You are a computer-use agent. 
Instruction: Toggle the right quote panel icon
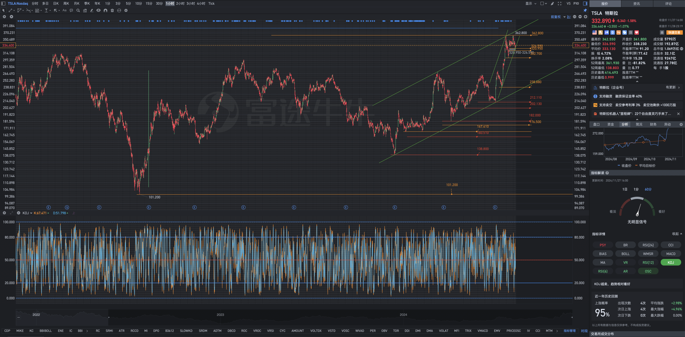coord(585,4)
